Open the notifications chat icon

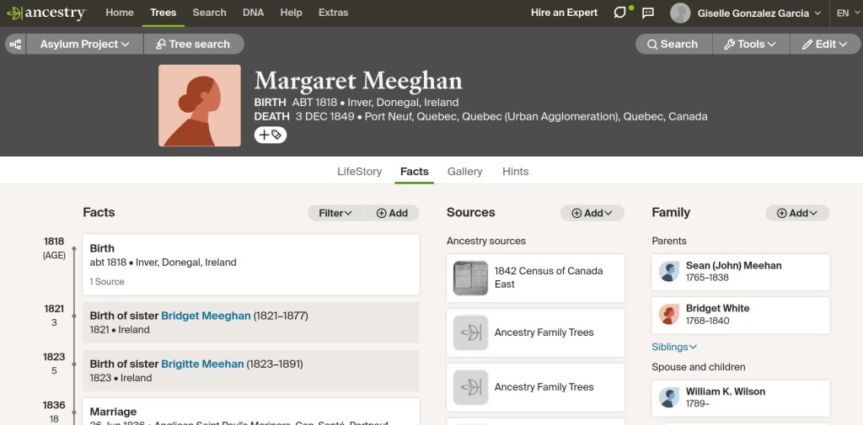pos(620,13)
